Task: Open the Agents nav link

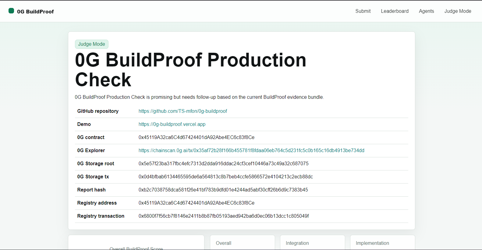Action: (x=426, y=11)
